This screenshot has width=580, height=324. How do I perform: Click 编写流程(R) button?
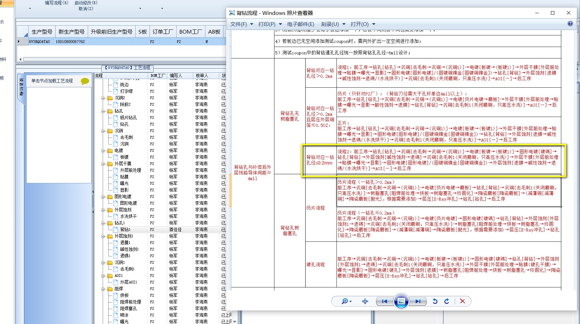pos(57,3)
